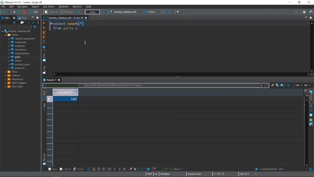
Task: Select the product_parts table
Action: pos(22,64)
